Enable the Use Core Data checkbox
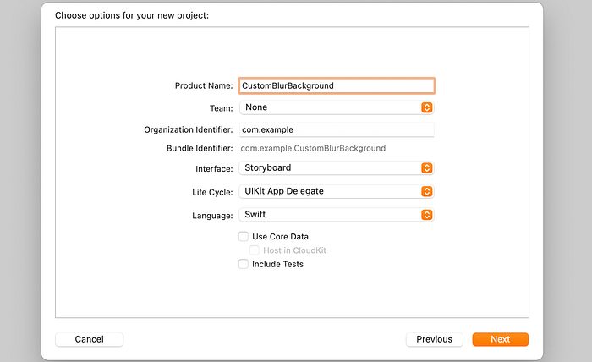592x362 pixels. click(244, 237)
